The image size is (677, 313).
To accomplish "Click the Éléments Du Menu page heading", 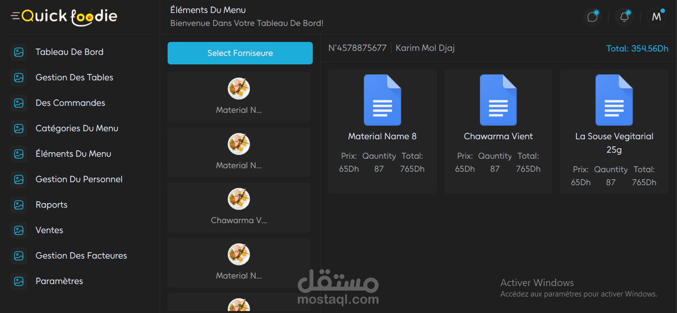I will coord(208,10).
